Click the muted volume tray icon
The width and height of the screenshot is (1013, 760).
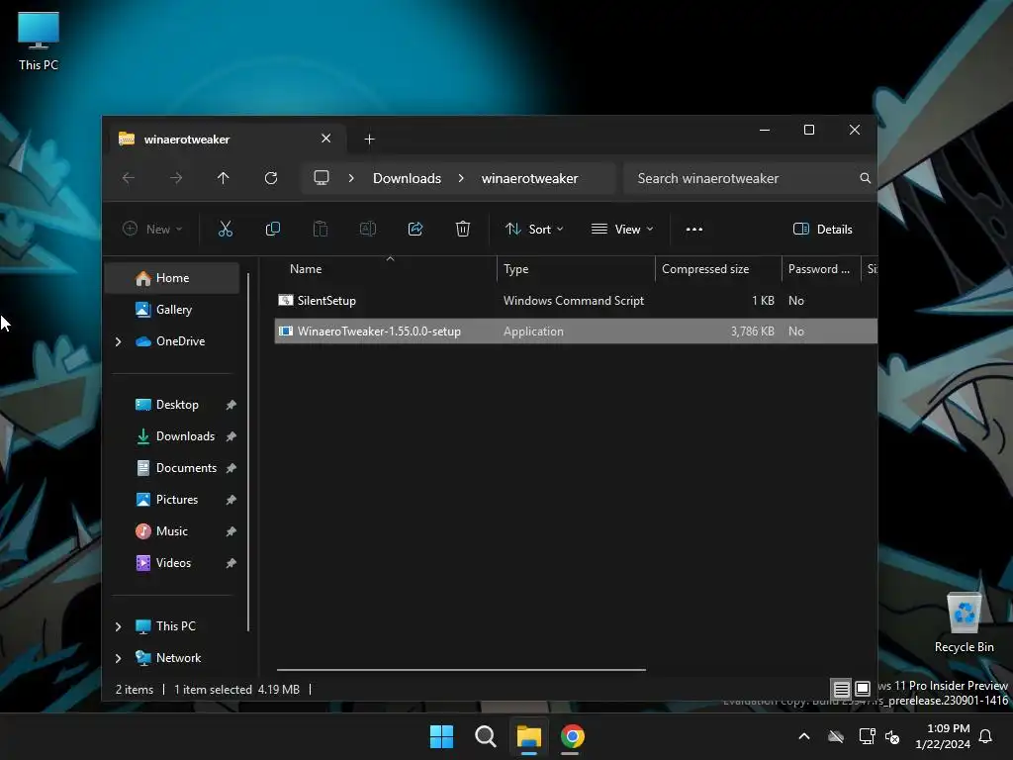click(x=893, y=736)
